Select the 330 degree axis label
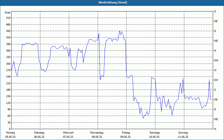The image size is (224, 140). pos(8,57)
